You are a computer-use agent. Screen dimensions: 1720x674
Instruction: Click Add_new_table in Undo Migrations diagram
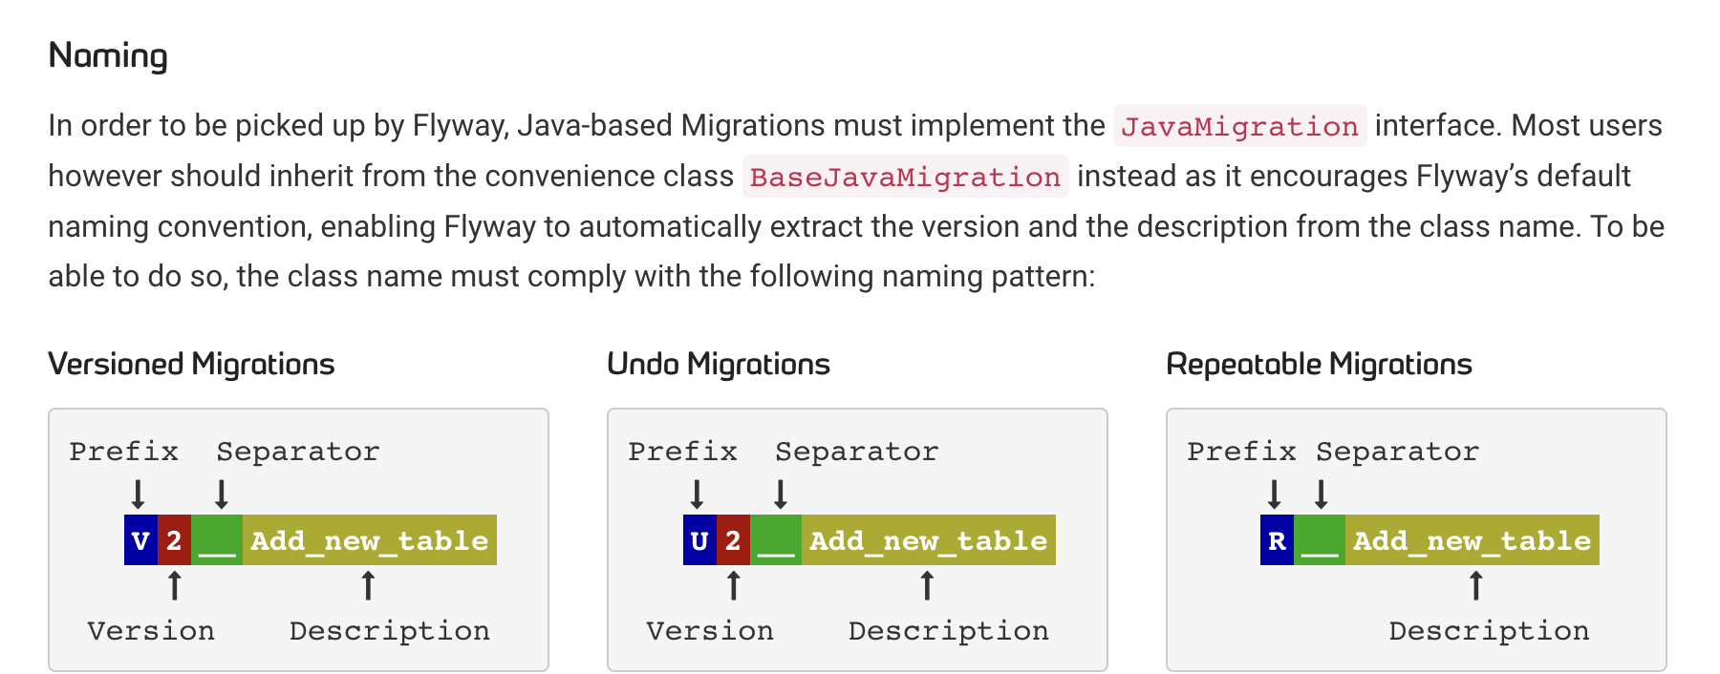[929, 540]
